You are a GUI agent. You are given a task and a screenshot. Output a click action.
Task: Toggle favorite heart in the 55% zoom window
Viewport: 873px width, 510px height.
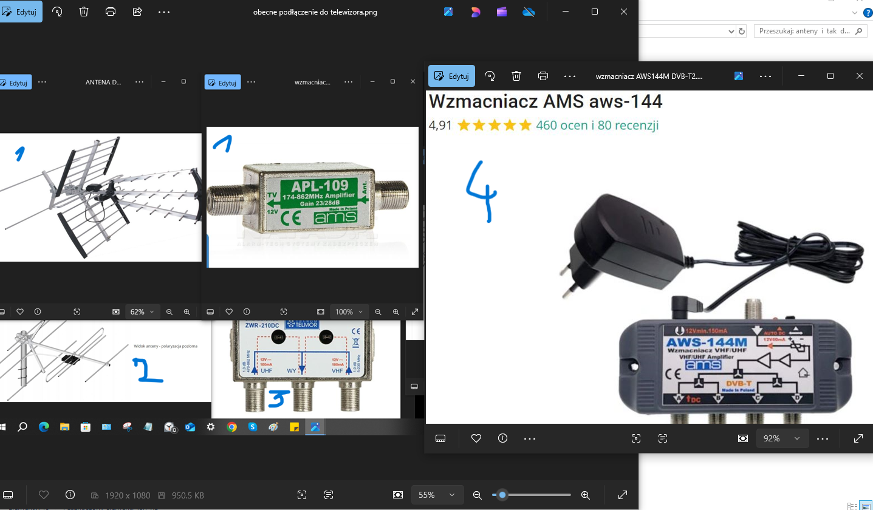coord(43,495)
